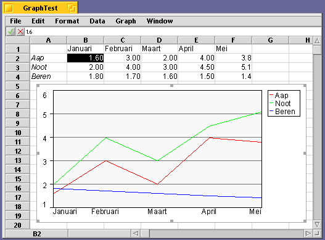Click the GraphTest window title tab
The image size is (325, 240).
click(40, 8)
